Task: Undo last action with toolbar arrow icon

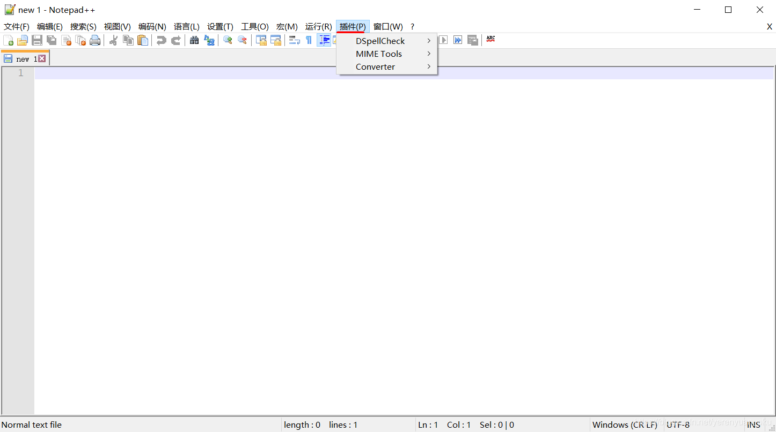Action: [x=161, y=40]
